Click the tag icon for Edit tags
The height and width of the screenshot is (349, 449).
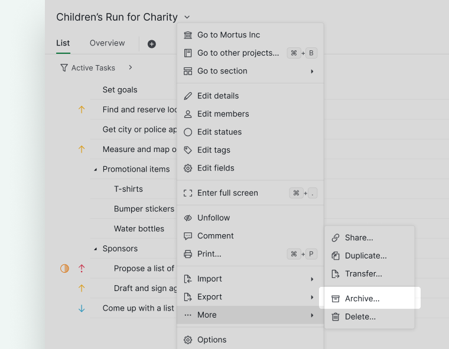[188, 150]
